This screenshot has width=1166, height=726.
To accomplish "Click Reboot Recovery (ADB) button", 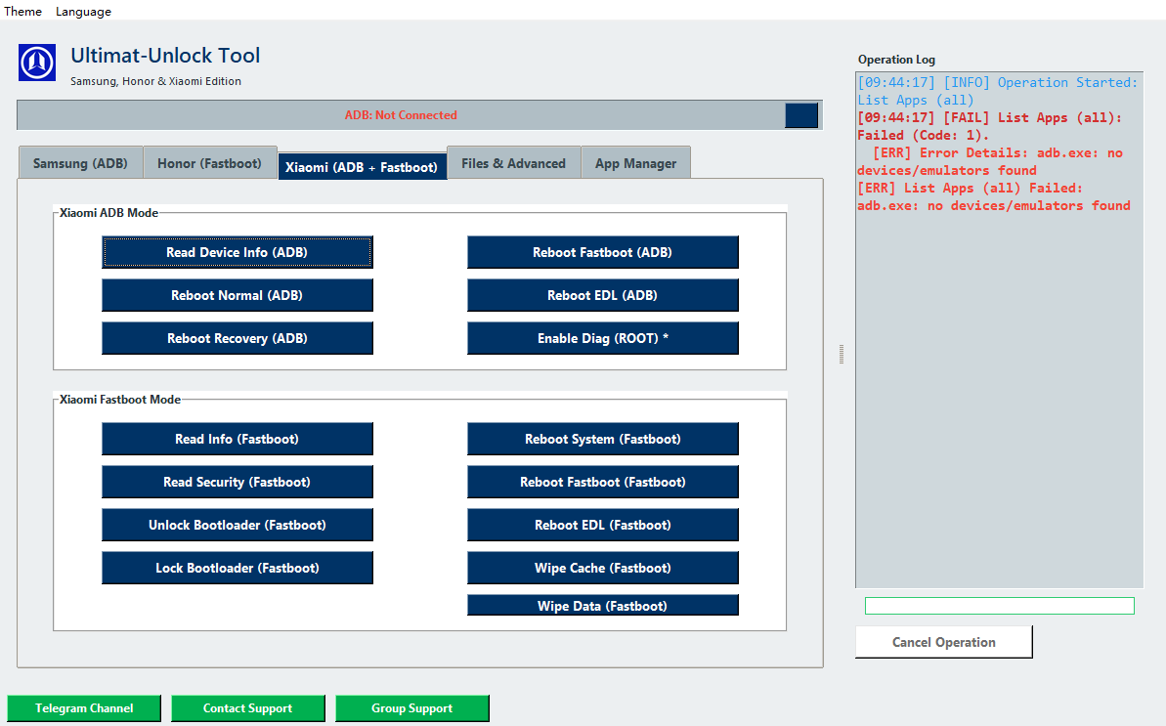I will coord(238,338).
